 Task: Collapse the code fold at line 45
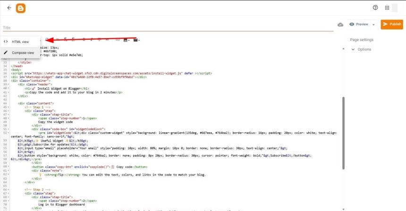tap(8, 107)
